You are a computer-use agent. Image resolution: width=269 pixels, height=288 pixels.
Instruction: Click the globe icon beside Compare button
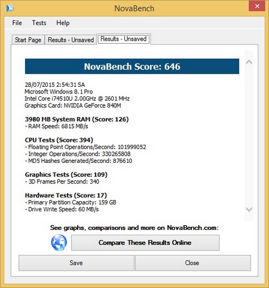tap(59, 242)
